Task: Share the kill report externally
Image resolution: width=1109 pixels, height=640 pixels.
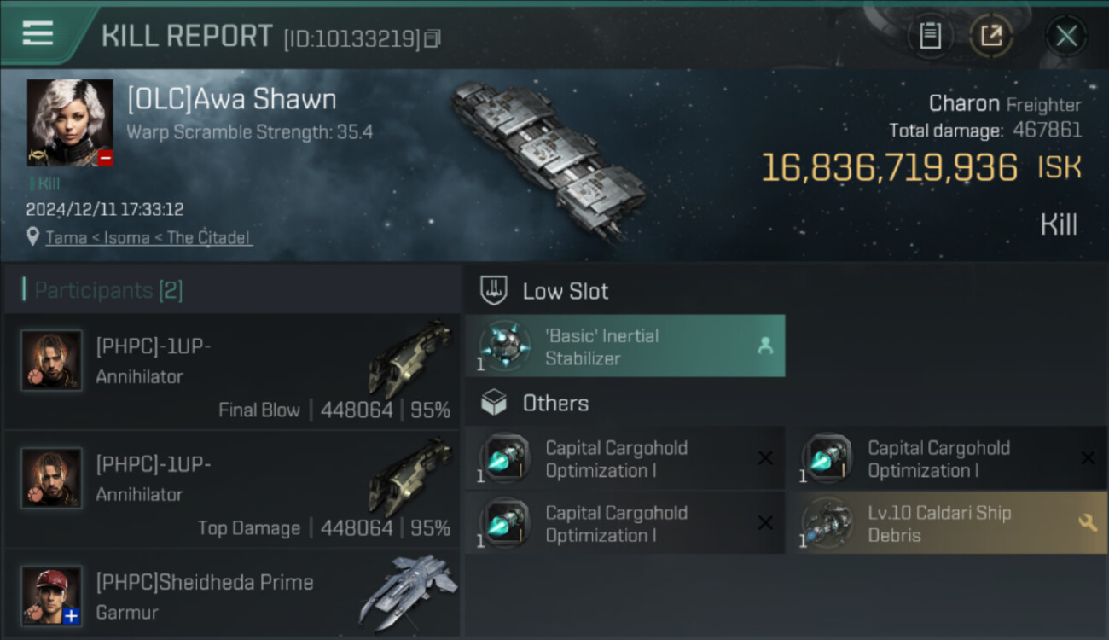Action: click(x=990, y=36)
